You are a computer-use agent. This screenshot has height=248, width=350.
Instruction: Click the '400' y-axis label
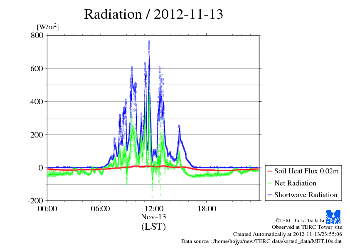pos(37,102)
